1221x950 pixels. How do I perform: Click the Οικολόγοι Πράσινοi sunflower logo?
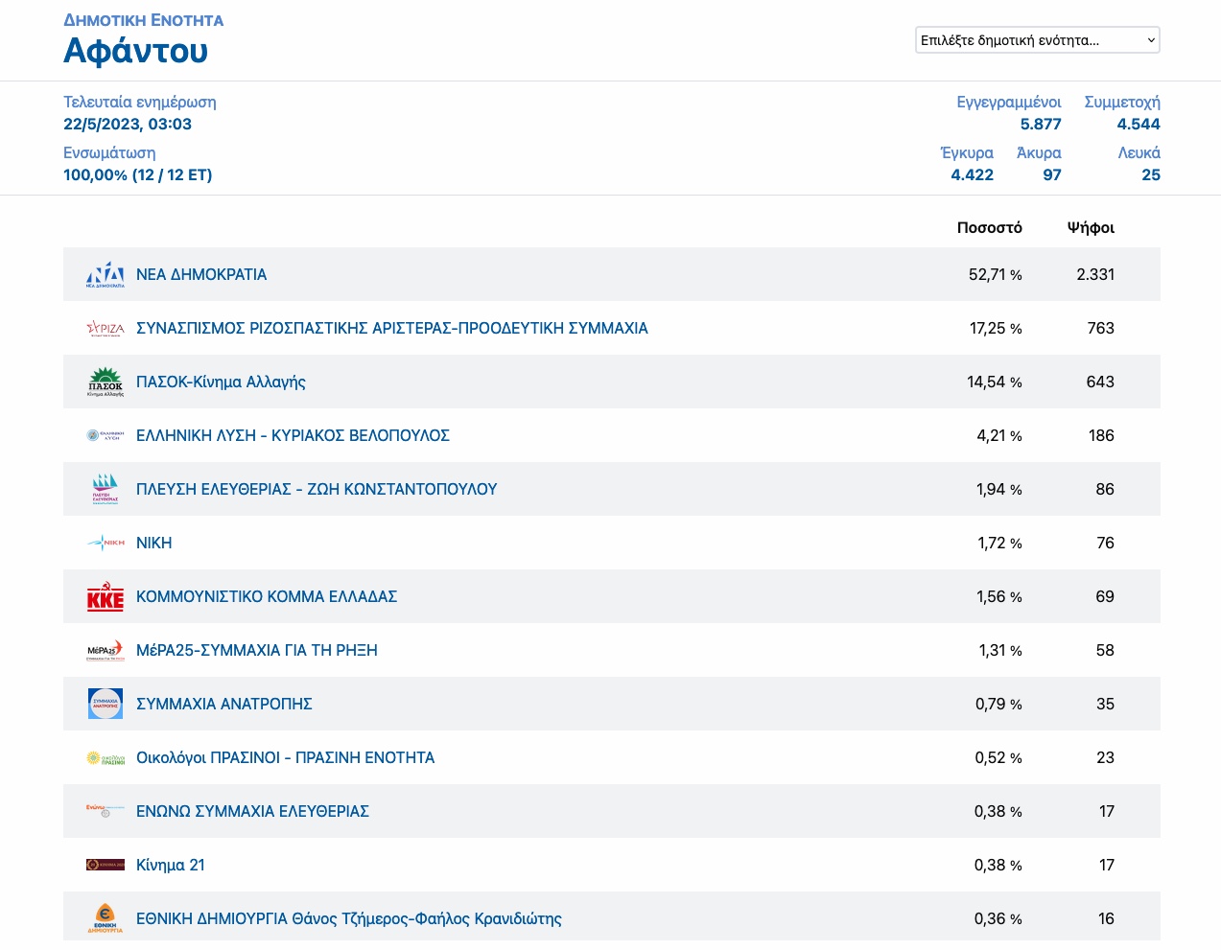click(x=106, y=757)
